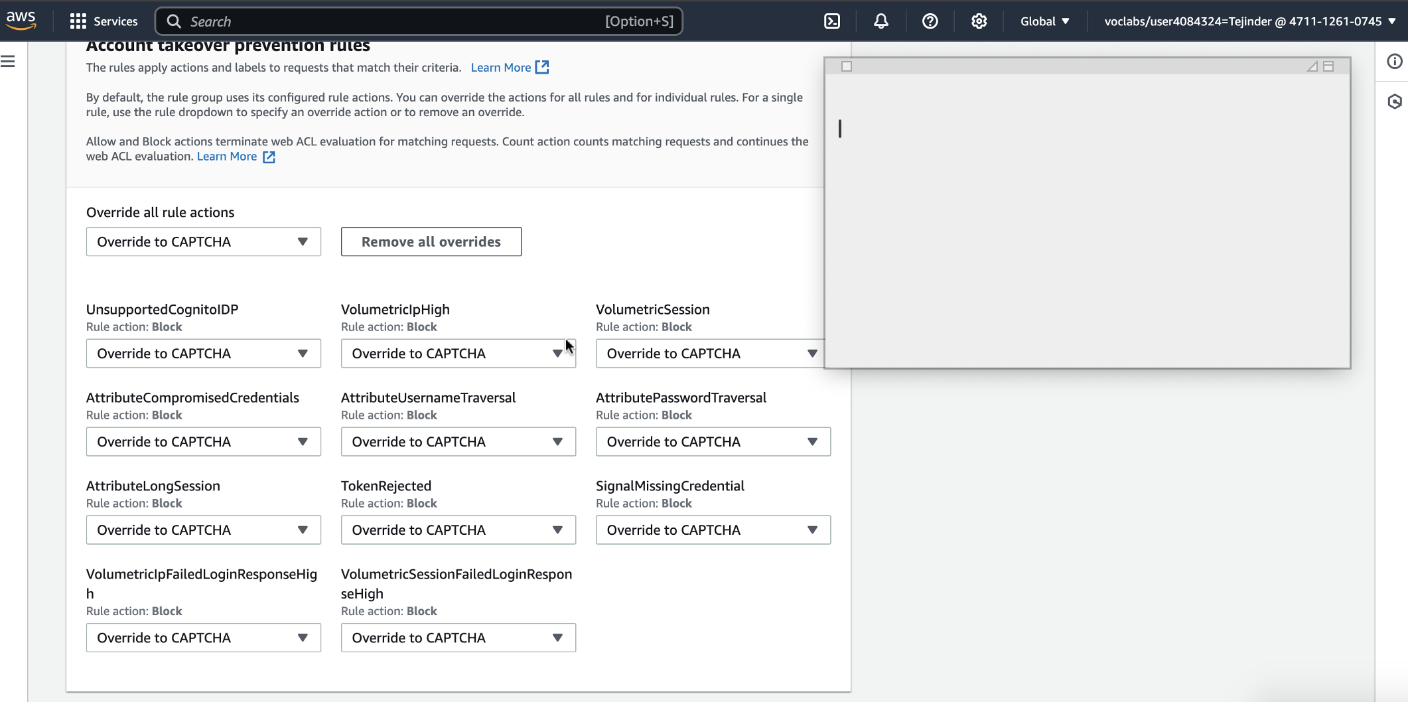Open the info panel icon
Viewport: 1408px width, 702px height.
pos(1395,62)
